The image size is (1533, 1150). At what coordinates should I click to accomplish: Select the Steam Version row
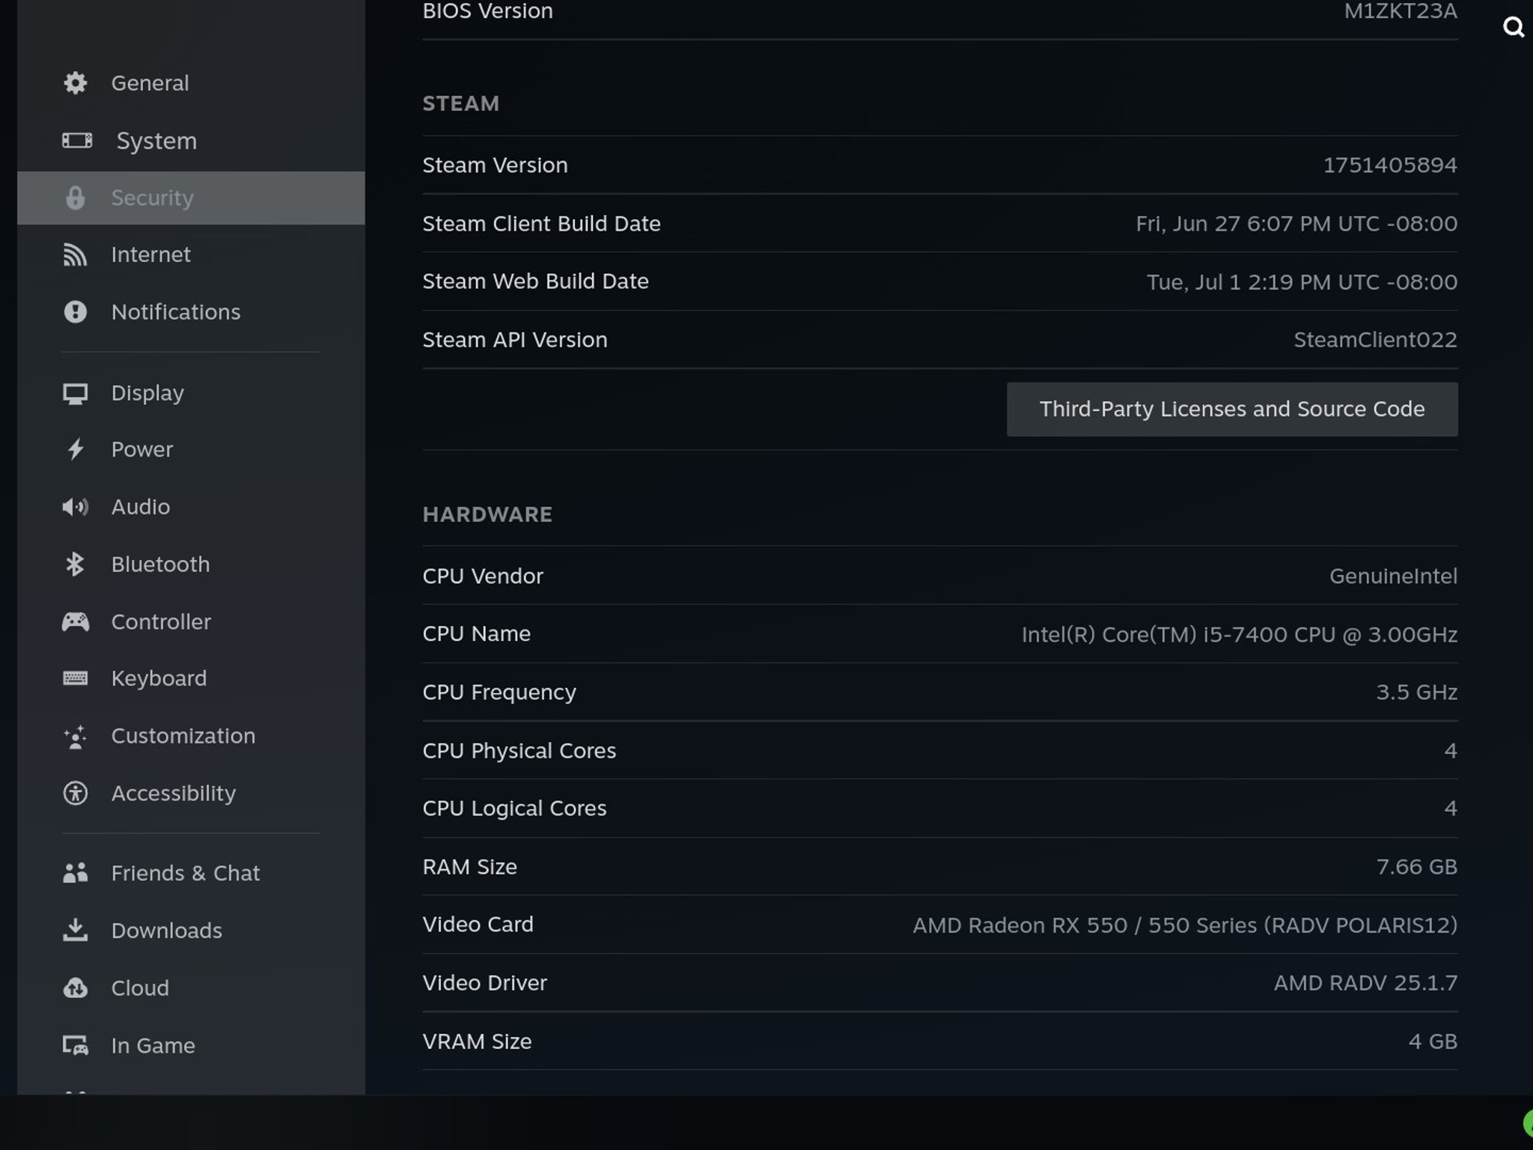point(939,165)
